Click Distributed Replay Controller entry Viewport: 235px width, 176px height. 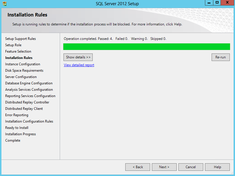pyautogui.click(x=27, y=102)
